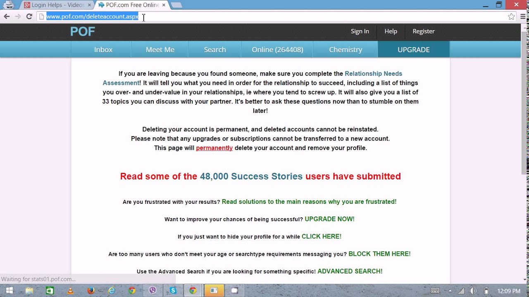The height and width of the screenshot is (297, 529).
Task: Click the POF logo
Action: point(83,31)
